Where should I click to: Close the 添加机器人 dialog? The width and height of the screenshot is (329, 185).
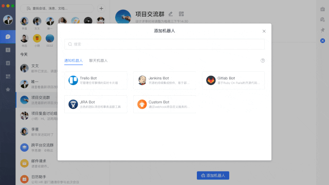click(x=264, y=31)
